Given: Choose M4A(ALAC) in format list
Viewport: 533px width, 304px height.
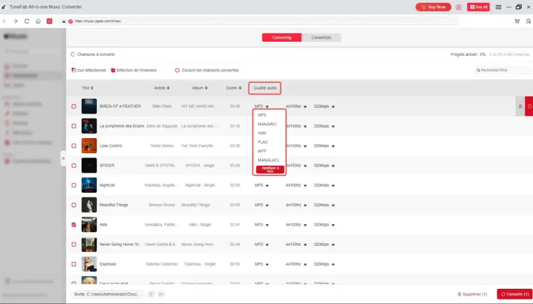Looking at the screenshot, I should pyautogui.click(x=269, y=160).
